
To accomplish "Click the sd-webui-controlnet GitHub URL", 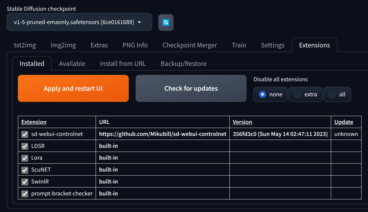I will coord(163,134).
